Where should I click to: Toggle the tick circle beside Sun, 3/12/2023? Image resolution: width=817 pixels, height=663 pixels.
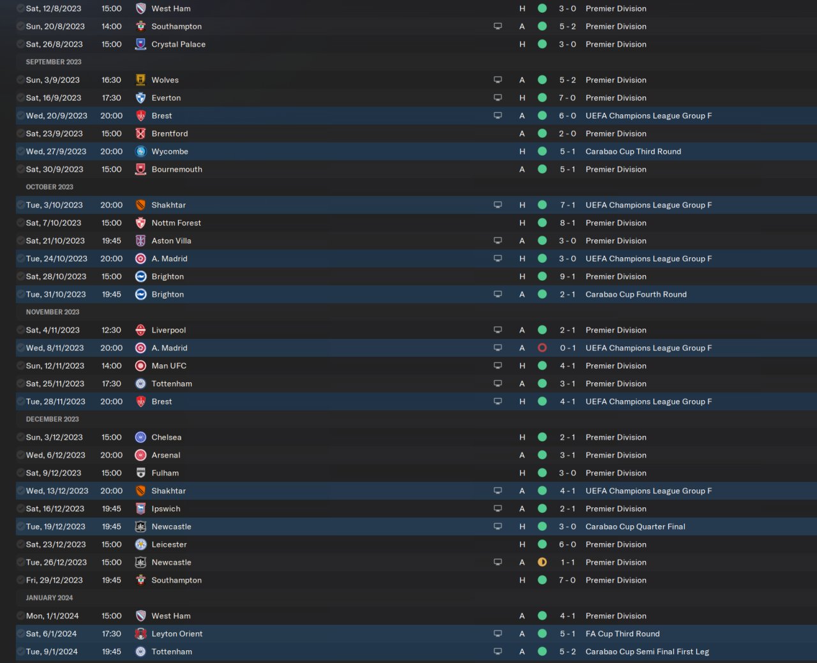click(x=20, y=437)
